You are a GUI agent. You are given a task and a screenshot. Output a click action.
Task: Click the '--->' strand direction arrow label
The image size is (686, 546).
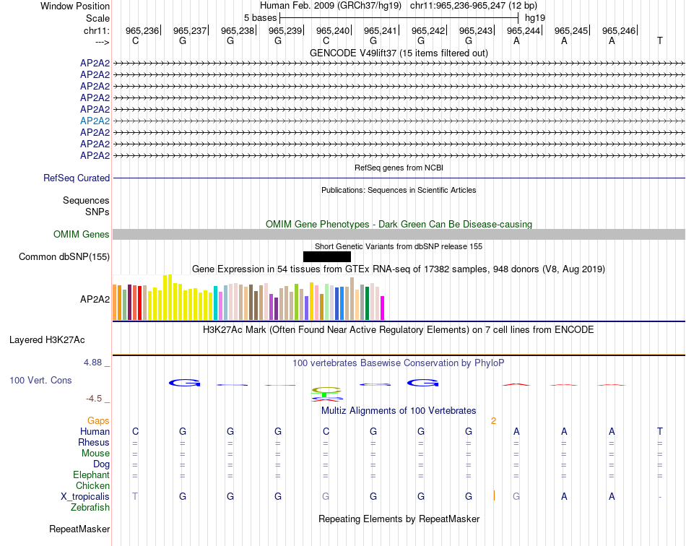102,42
